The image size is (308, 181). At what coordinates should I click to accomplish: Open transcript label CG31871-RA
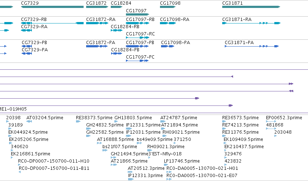pyautogui.click(x=237, y=20)
